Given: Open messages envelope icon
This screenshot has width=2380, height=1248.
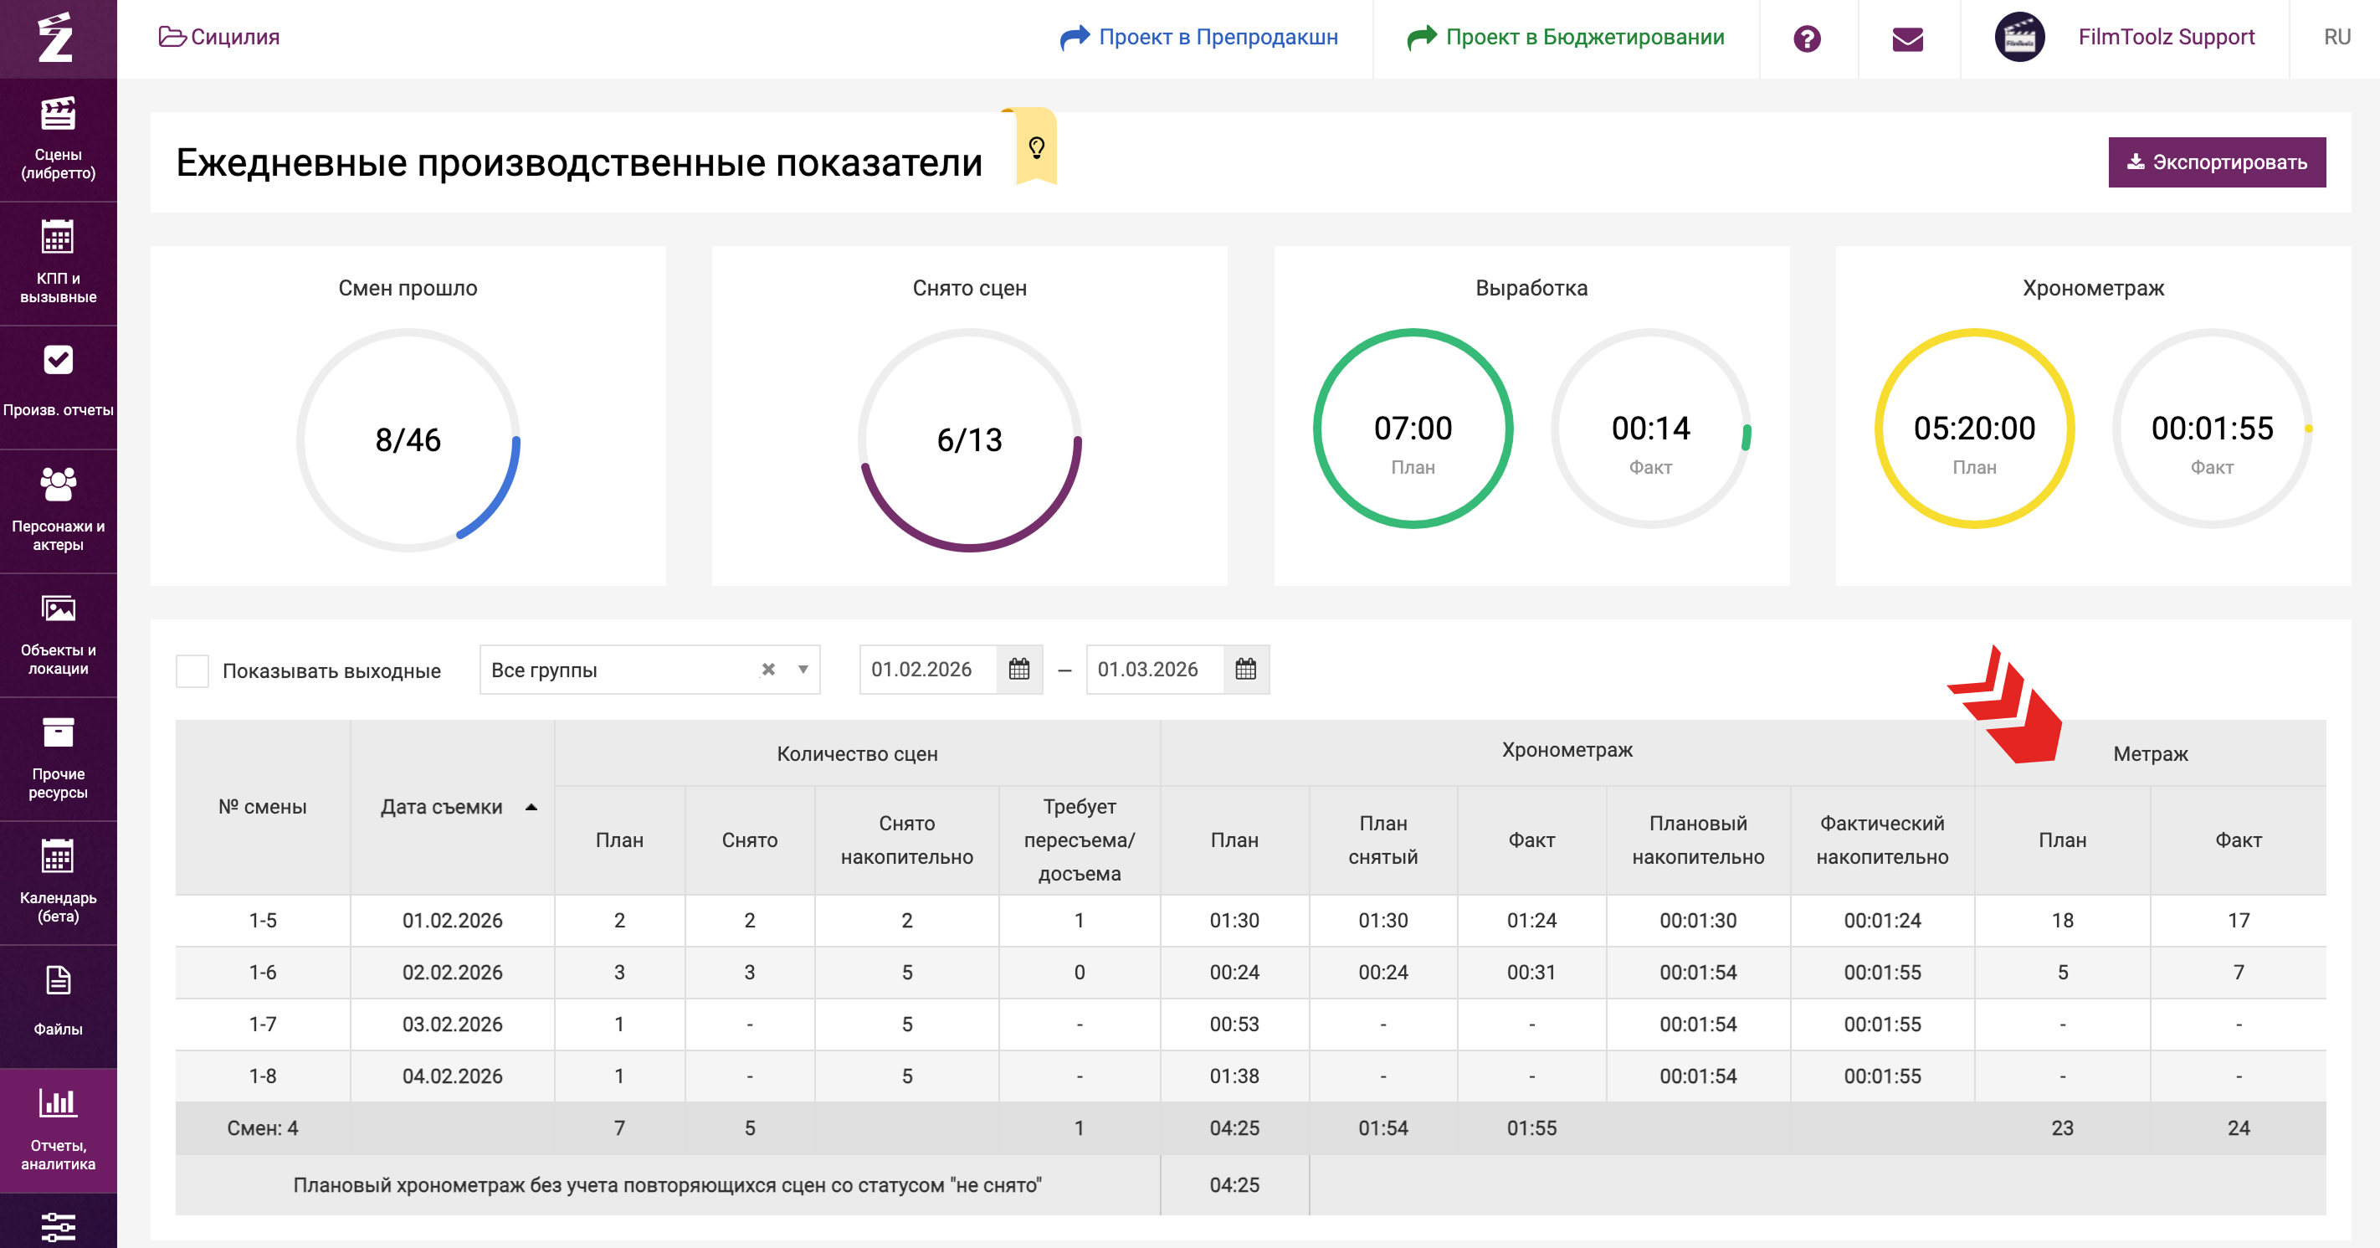Looking at the screenshot, I should coord(1907,39).
